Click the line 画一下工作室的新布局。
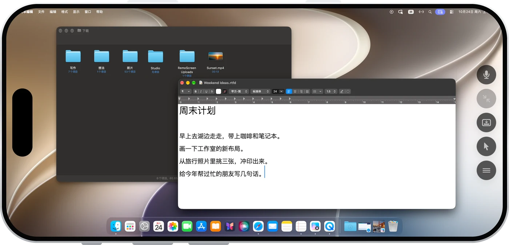Screen dimensions: 509x245 [x=212, y=148]
